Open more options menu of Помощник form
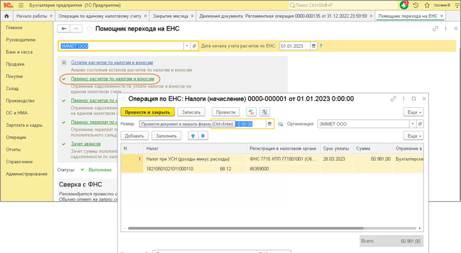Screen dimensions: 461x253 tap(445, 29)
